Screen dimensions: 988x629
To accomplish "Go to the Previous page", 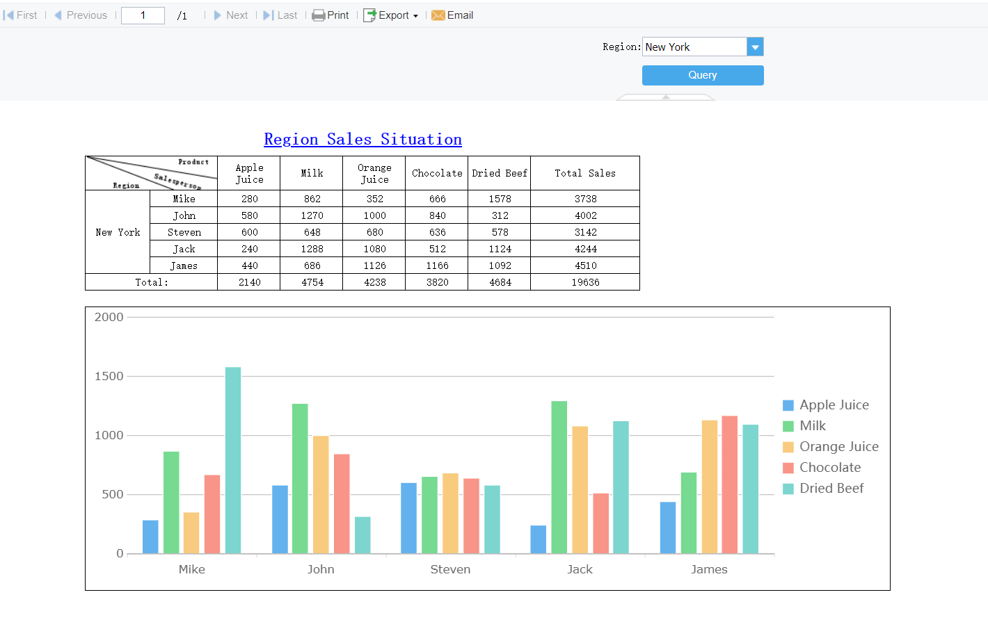I will (81, 15).
